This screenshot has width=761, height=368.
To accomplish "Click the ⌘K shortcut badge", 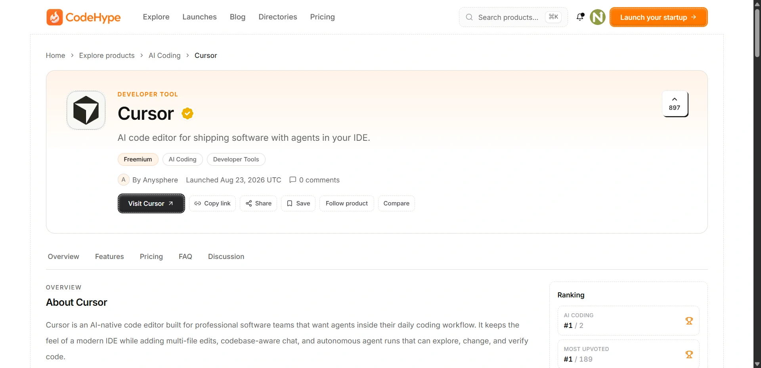I will (553, 17).
